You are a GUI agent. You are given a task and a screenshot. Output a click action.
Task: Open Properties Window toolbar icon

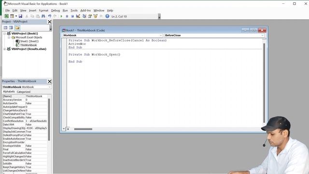(90, 16)
